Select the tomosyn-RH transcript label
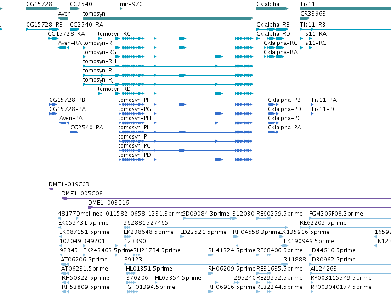Screen dimensions: 391x294 click(100, 61)
